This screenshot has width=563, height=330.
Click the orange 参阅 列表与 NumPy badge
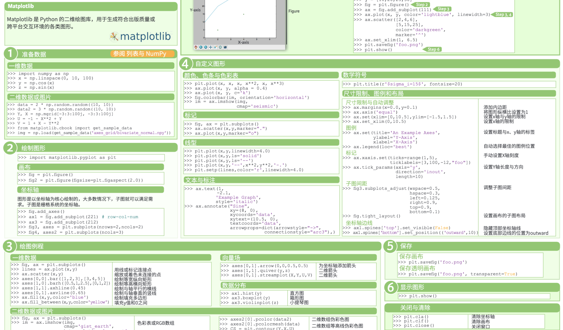142,54
